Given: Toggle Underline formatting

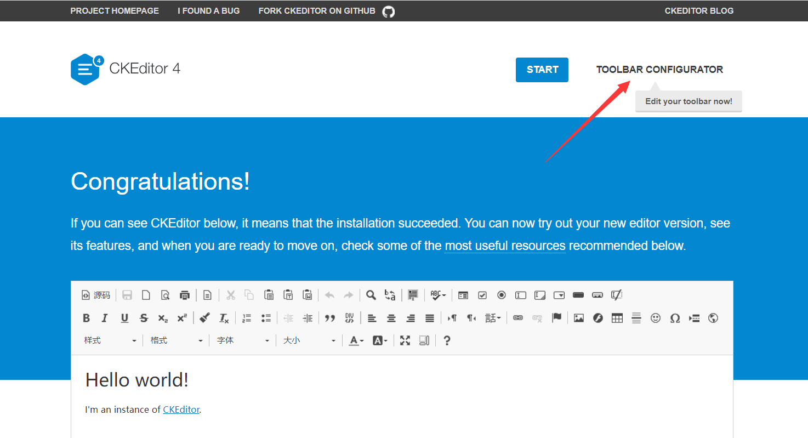Looking at the screenshot, I should (124, 318).
